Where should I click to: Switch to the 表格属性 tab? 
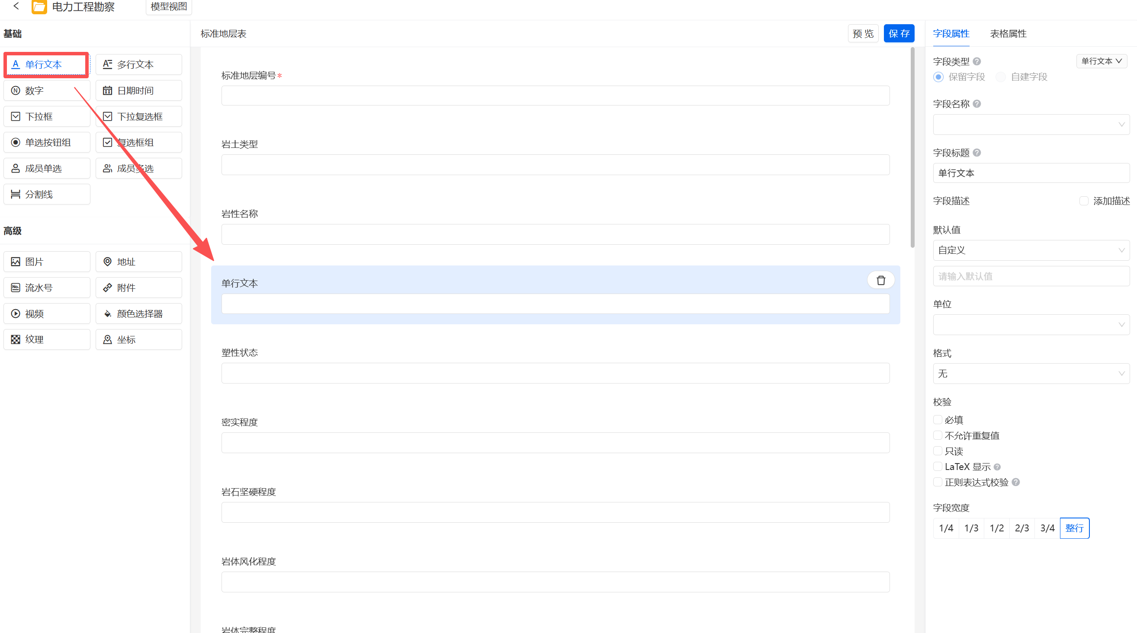pos(1008,34)
